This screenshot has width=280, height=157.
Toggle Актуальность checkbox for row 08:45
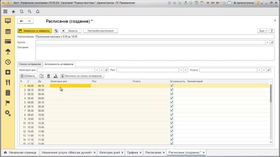pyautogui.click(x=172, y=98)
